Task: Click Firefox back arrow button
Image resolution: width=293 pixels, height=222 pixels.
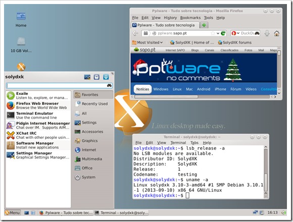Action: [x=135, y=33]
